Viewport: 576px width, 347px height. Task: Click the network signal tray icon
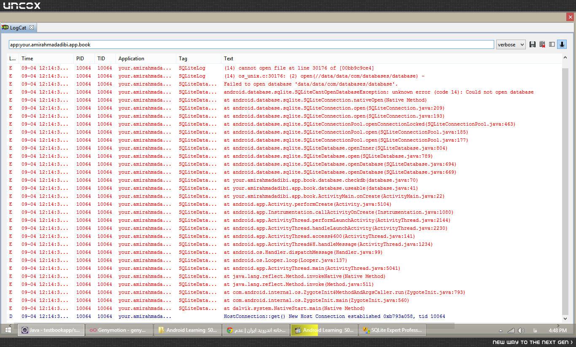point(511,331)
